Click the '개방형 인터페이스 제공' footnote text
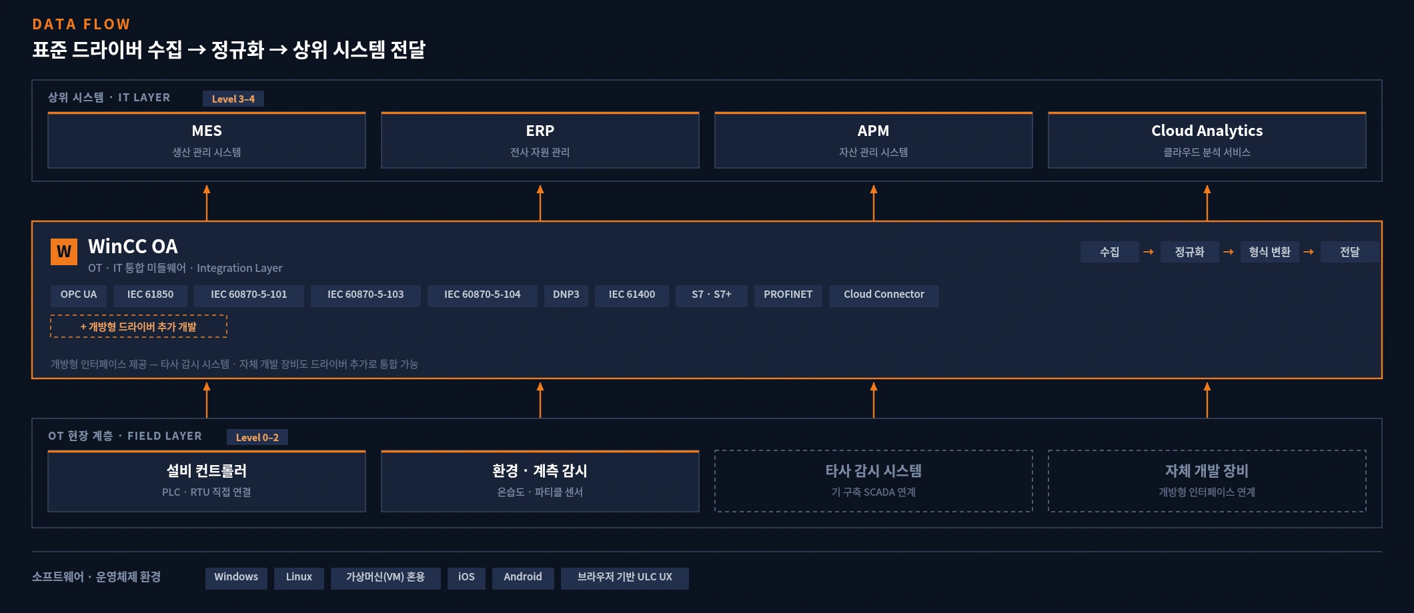This screenshot has height=613, width=1414. pyautogui.click(x=99, y=364)
